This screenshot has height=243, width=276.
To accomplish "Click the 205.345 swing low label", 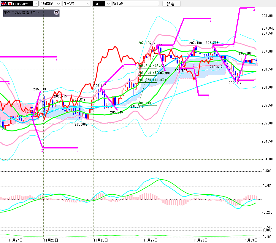I will (x=116, y=112).
